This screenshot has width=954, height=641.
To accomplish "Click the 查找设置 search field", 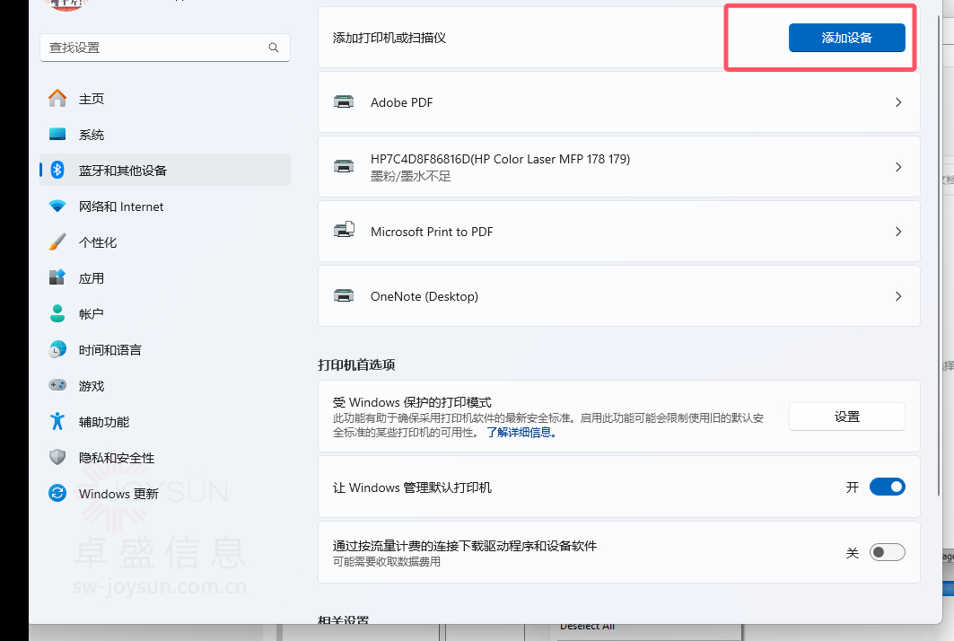I will [153, 48].
